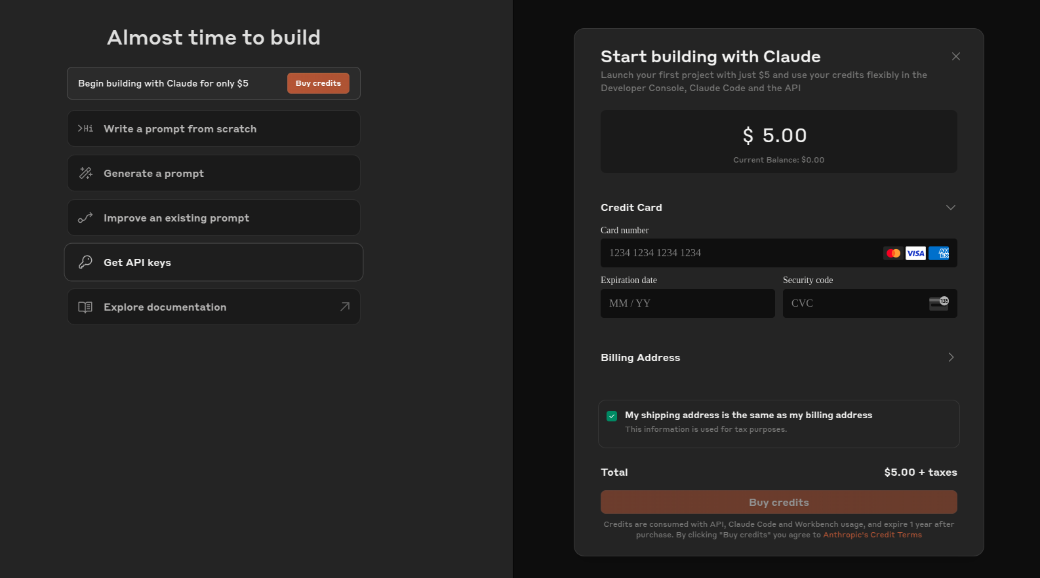
Task: Uncheck shipping address same as billing checkbox
Action: (x=612, y=416)
